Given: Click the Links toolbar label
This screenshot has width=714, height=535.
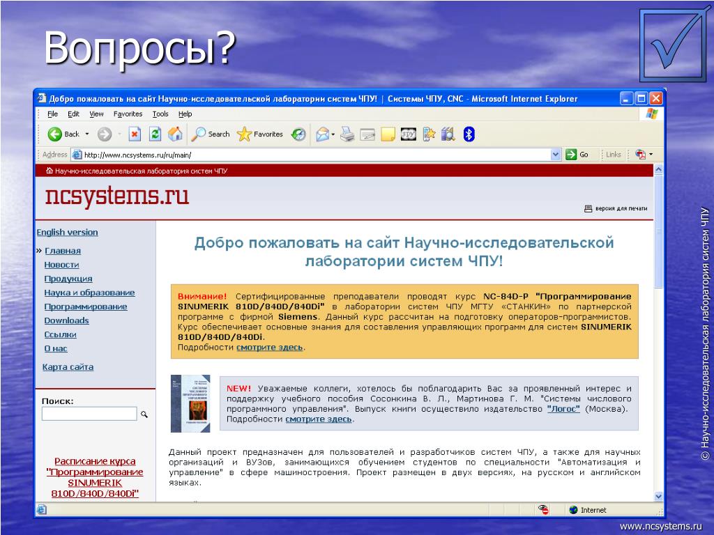Looking at the screenshot, I should tap(614, 155).
